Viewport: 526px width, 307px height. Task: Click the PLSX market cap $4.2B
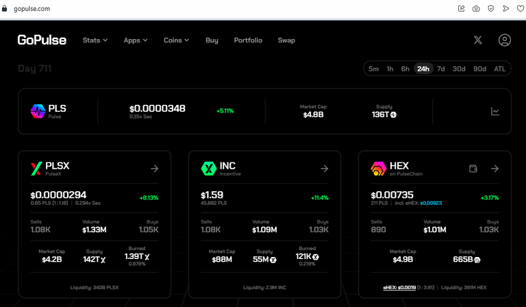tap(51, 259)
